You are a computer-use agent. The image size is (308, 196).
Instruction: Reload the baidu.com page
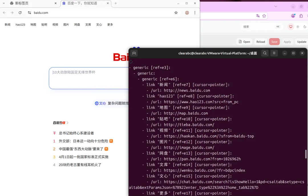pyautogui.click(x=20, y=13)
